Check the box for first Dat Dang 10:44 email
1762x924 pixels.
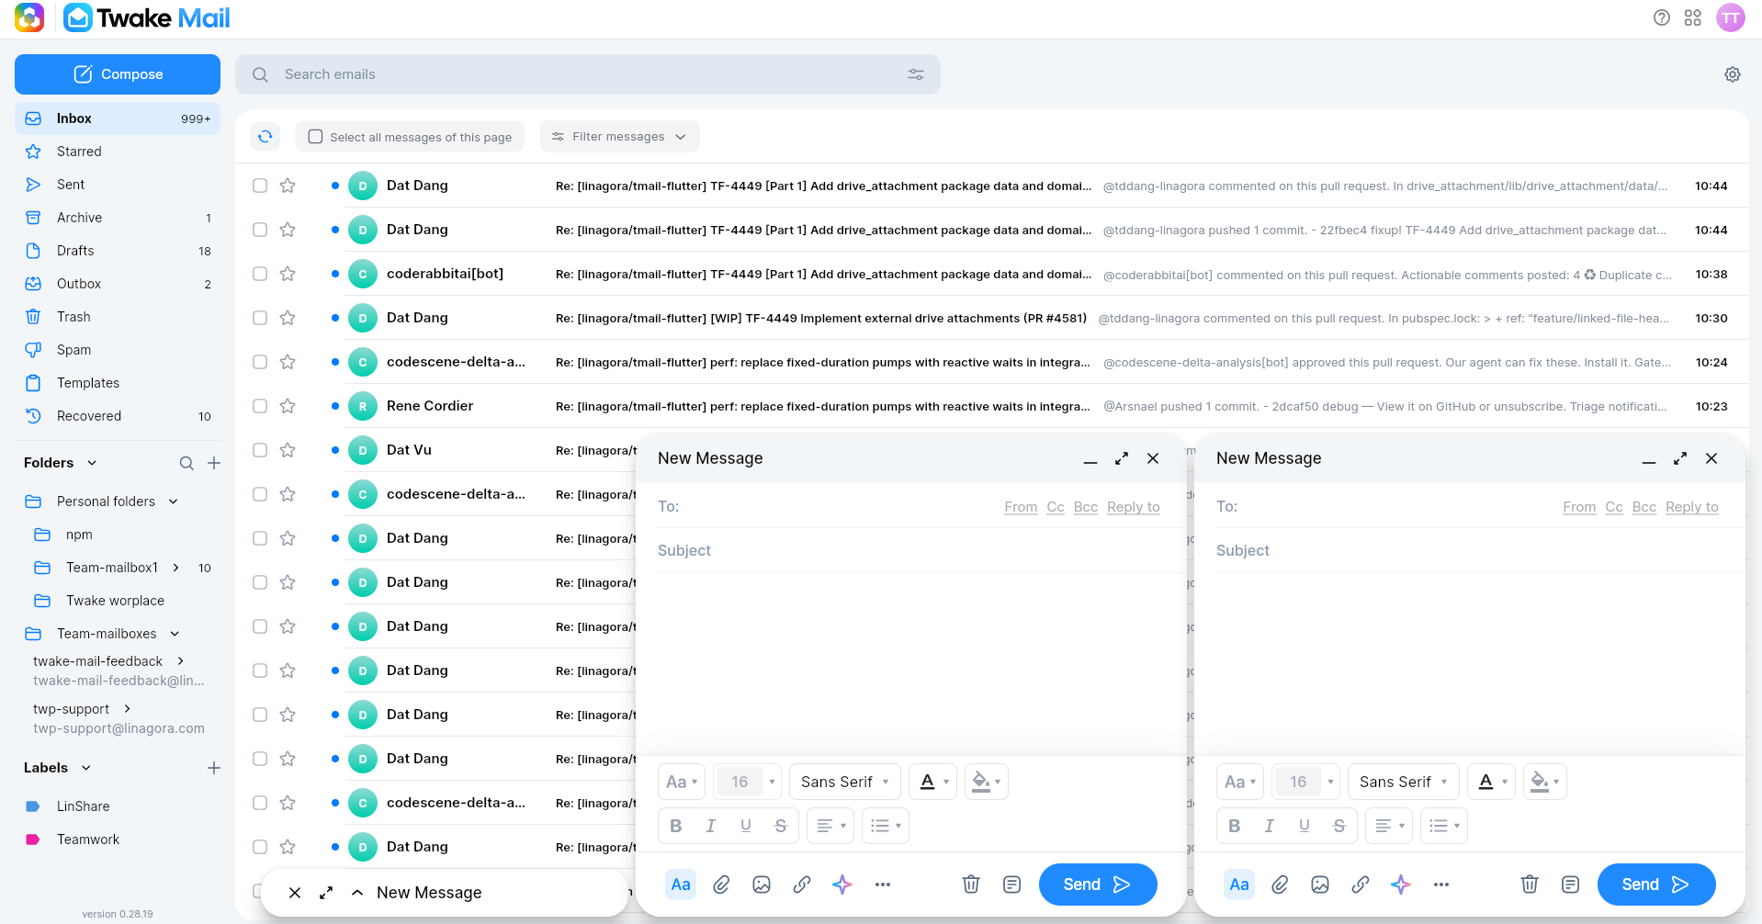(260, 186)
